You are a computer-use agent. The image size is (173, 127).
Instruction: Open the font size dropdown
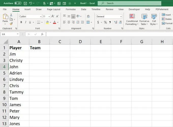[49, 16]
